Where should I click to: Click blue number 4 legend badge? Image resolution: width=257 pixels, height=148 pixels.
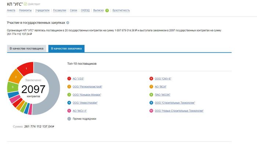pos(69,103)
